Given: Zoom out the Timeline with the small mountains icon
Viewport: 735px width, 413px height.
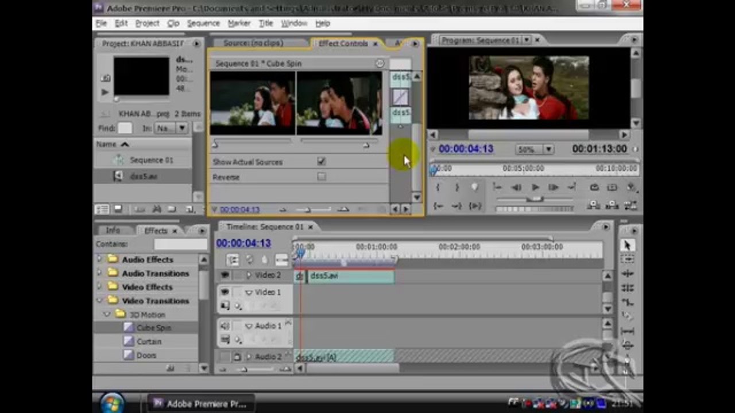Looking at the screenshot, I should [223, 370].
